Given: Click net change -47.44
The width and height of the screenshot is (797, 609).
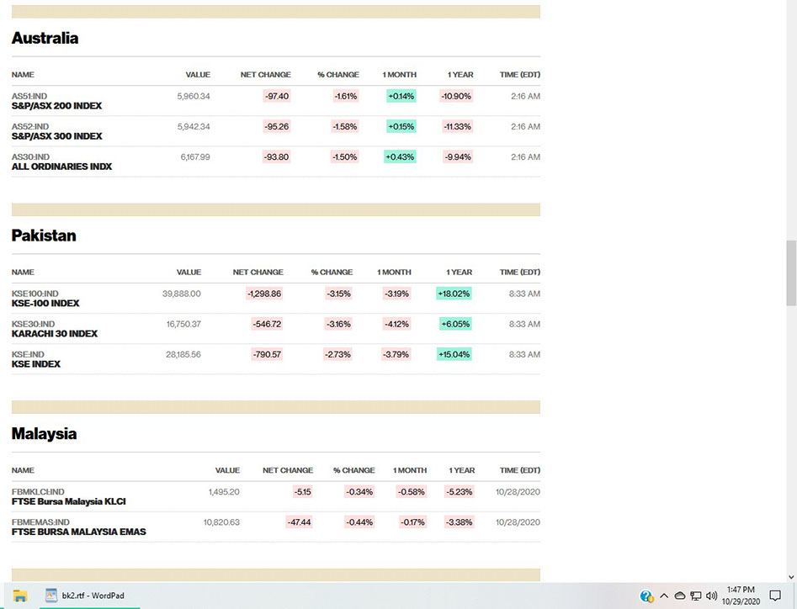Looking at the screenshot, I should [300, 522].
